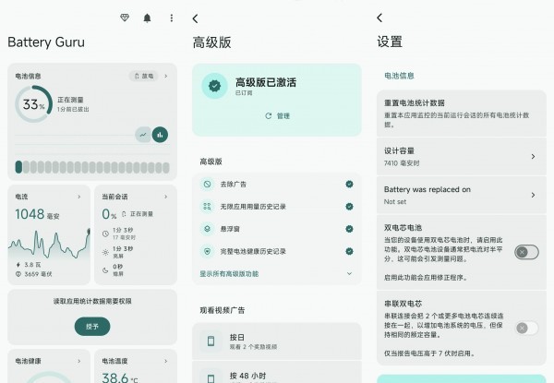The height and width of the screenshot is (383, 554).
Task: Select the bar chart view icon
Action: pos(160,135)
